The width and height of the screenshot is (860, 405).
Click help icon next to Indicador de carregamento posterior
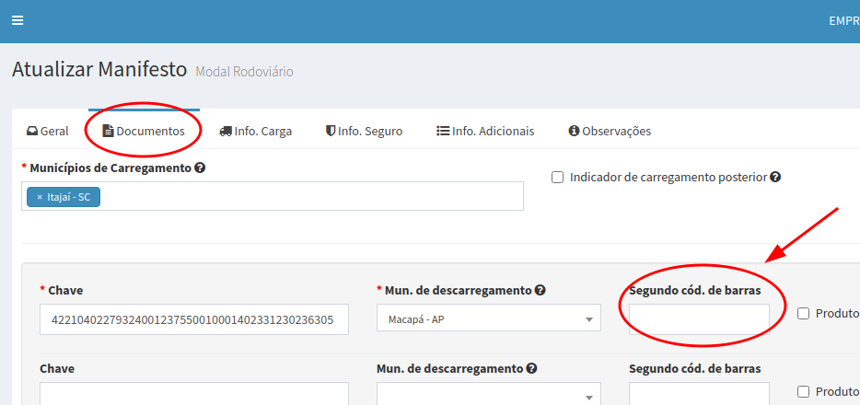775,177
